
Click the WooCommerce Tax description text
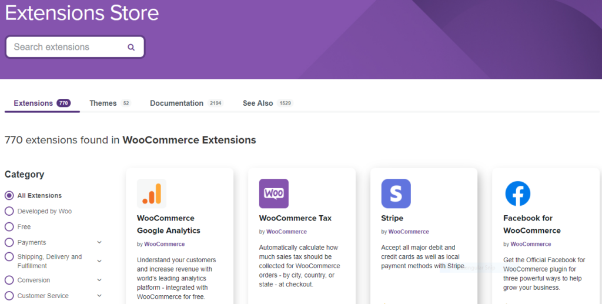299,266
